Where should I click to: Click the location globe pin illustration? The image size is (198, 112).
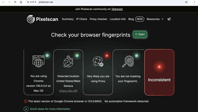(68, 61)
